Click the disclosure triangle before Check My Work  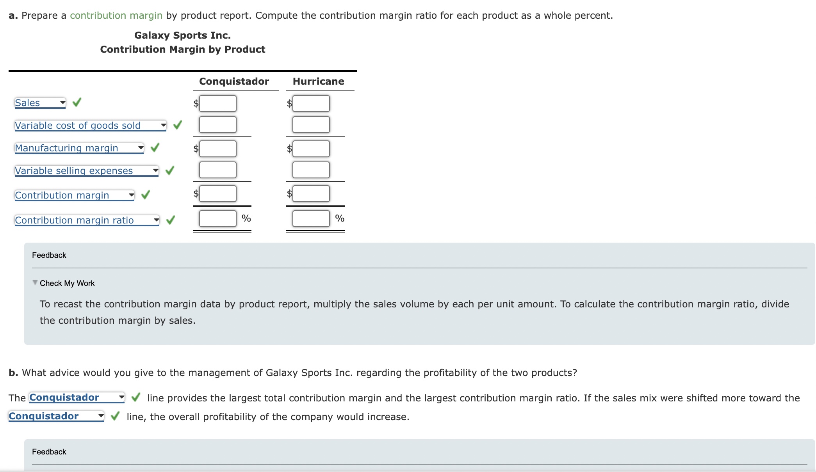[35, 282]
